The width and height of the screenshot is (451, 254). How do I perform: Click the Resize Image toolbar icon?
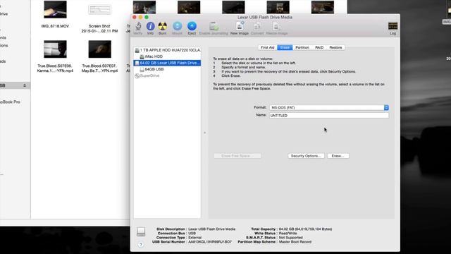point(277,26)
